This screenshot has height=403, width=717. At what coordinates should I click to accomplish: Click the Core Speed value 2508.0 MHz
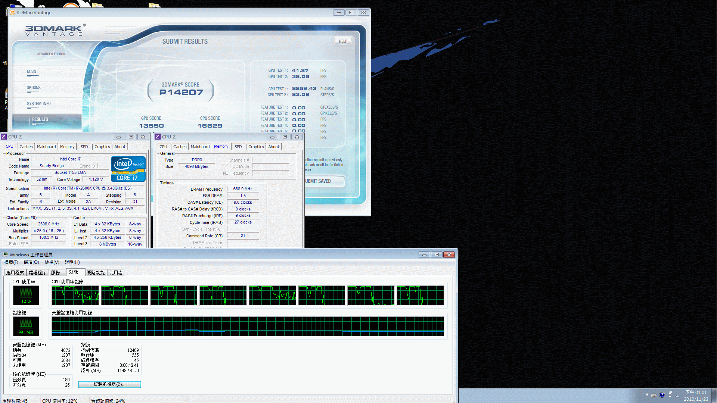[49, 224]
